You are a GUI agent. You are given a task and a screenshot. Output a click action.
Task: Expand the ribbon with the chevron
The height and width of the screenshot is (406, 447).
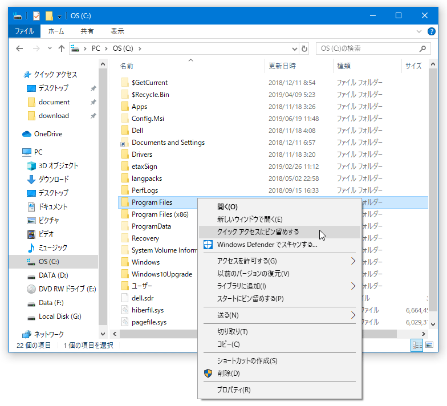pos(418,31)
